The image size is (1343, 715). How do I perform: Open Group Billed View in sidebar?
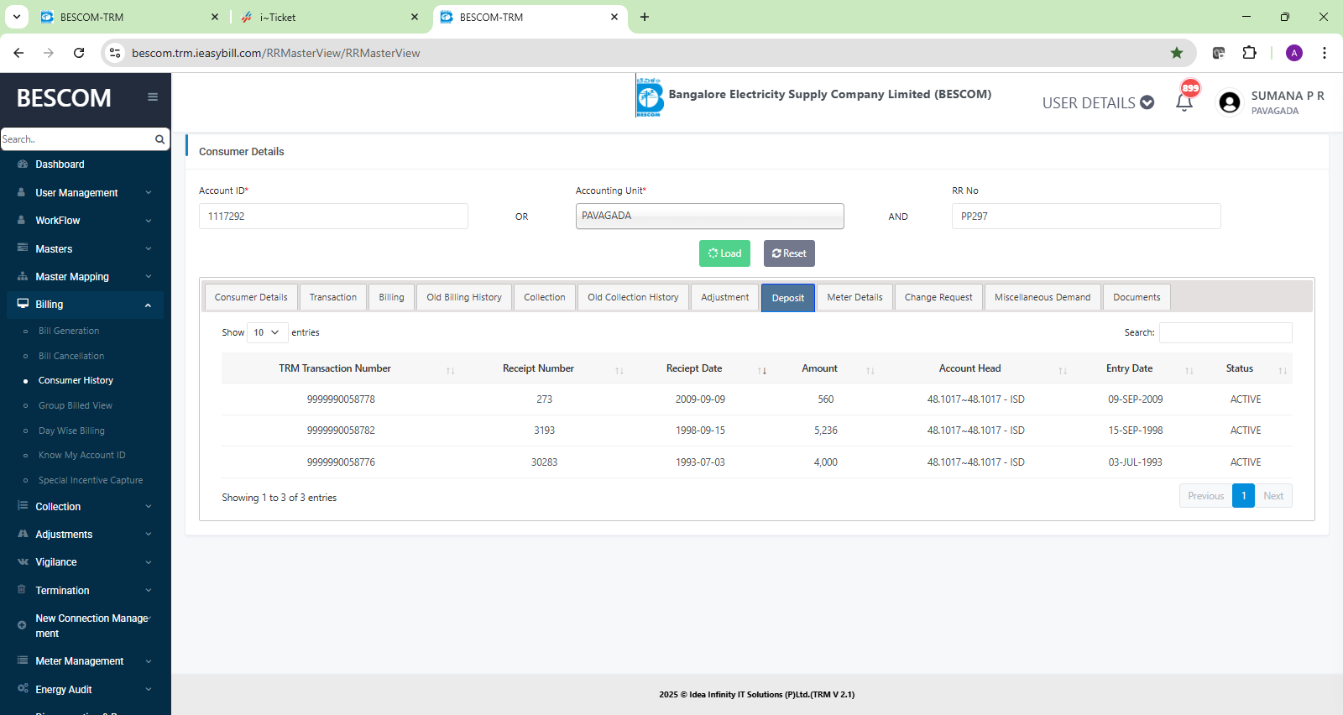click(76, 406)
